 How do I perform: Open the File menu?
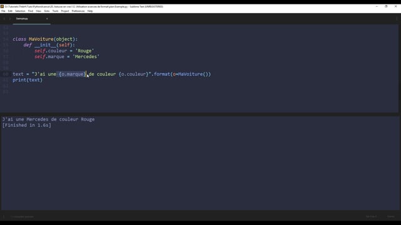tap(3, 11)
